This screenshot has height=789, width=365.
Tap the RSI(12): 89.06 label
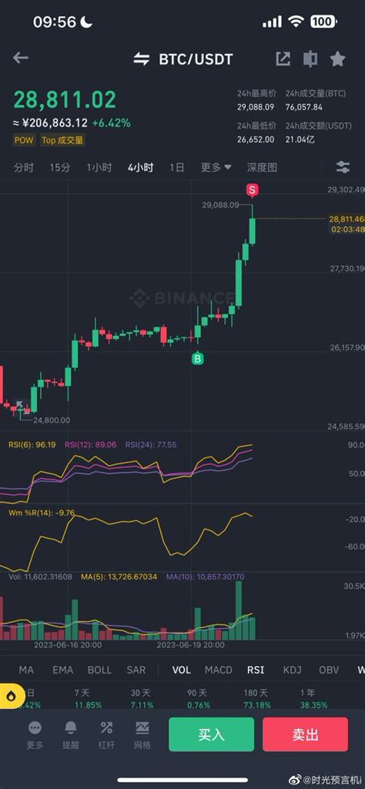click(90, 445)
